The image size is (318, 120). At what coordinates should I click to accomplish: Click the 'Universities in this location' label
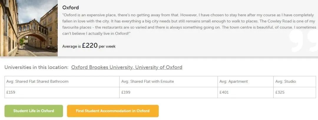[x=36, y=67]
